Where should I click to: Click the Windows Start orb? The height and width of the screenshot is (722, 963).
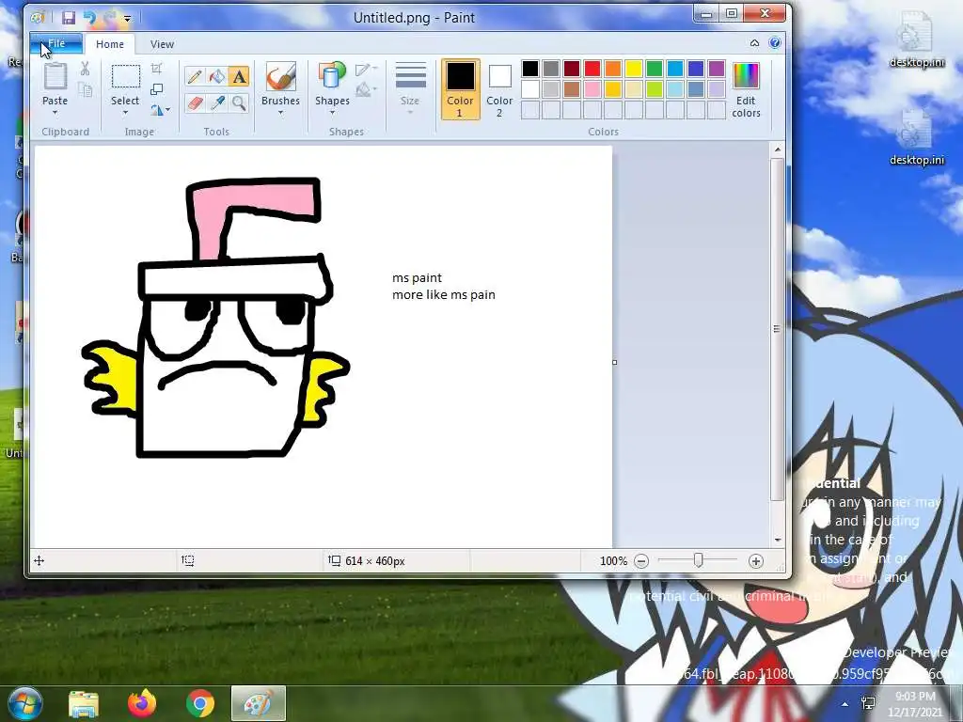click(x=24, y=703)
